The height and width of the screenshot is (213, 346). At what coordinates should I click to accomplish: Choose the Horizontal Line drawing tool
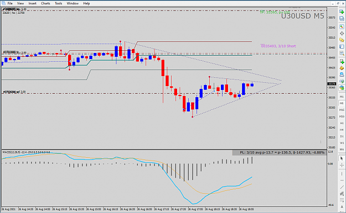tap(342, 180)
